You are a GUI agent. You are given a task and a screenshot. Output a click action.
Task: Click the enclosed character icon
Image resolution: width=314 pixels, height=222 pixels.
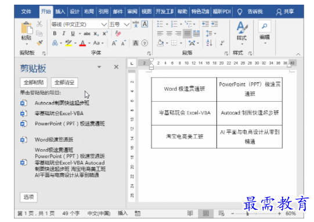click(x=145, y=43)
